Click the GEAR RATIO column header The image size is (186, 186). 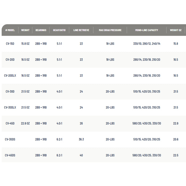[x=60, y=30]
